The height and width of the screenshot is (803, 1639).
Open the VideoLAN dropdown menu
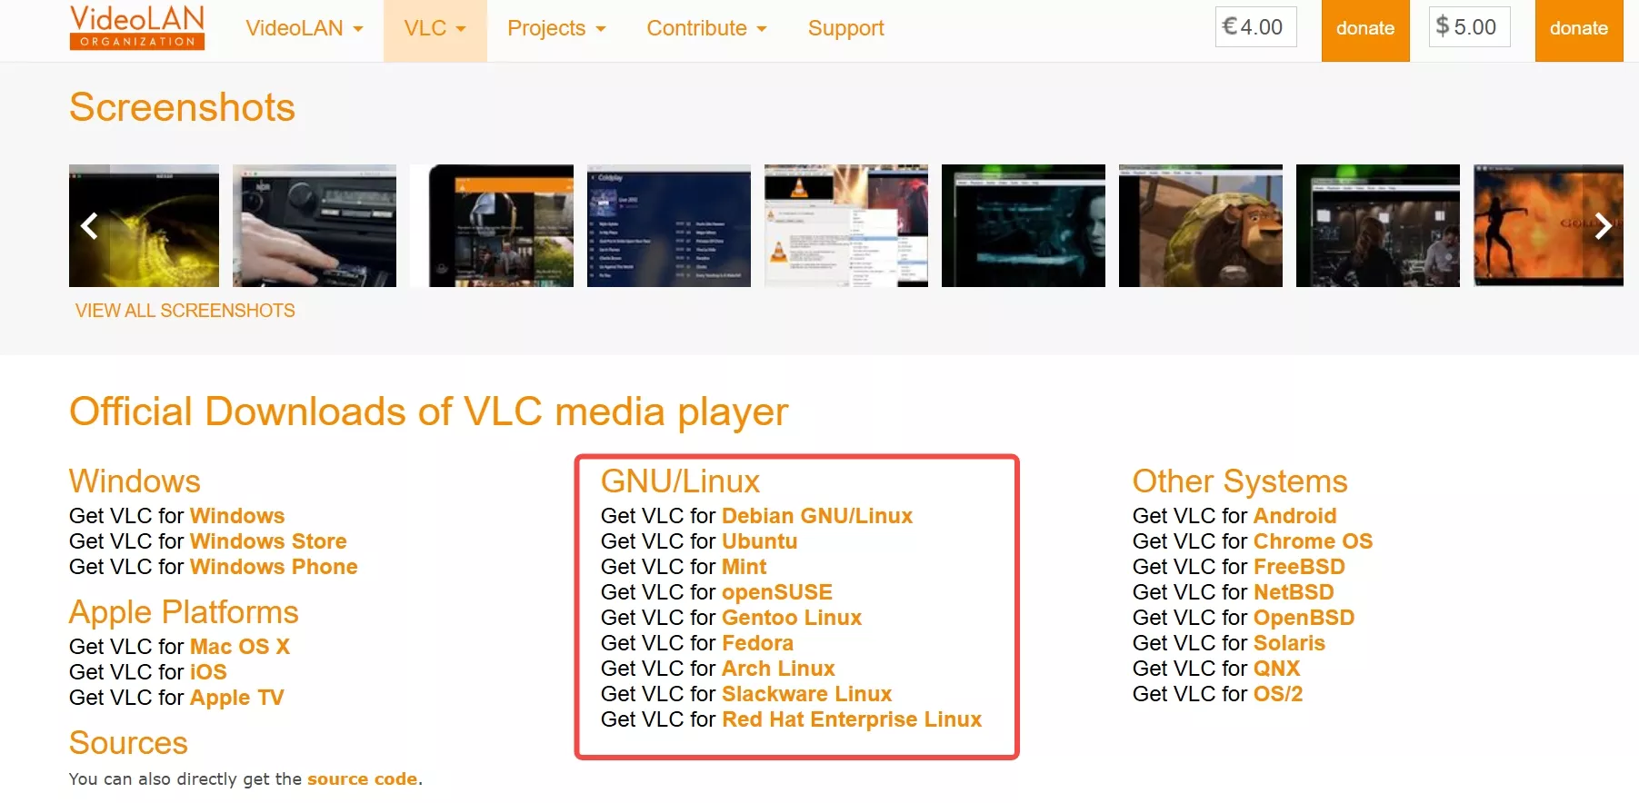[305, 28]
